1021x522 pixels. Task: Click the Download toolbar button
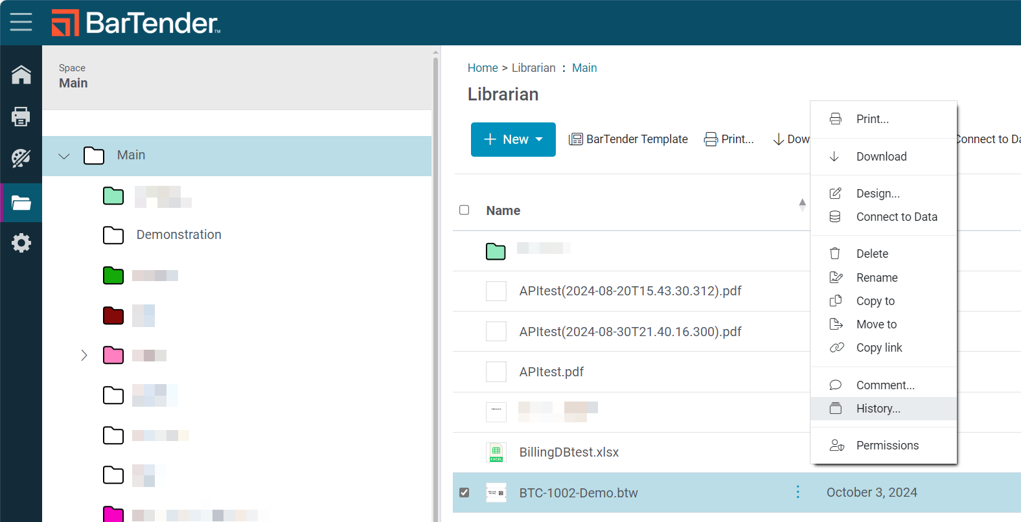click(791, 139)
